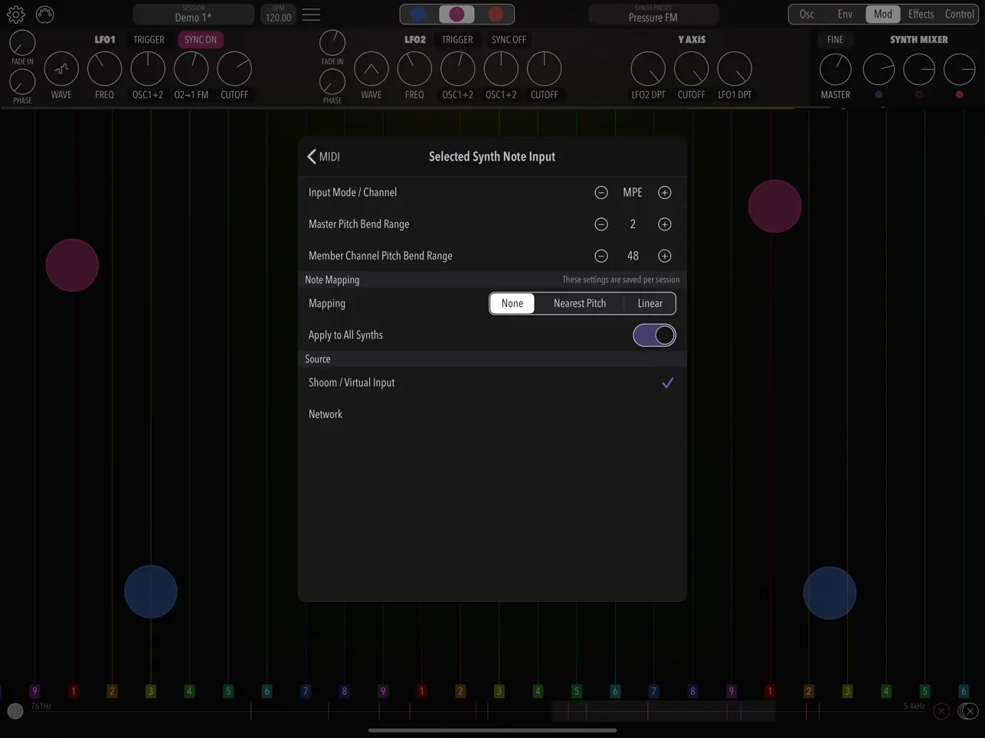Open the Control tab
Image resolution: width=985 pixels, height=738 pixels.
pyautogui.click(x=959, y=13)
